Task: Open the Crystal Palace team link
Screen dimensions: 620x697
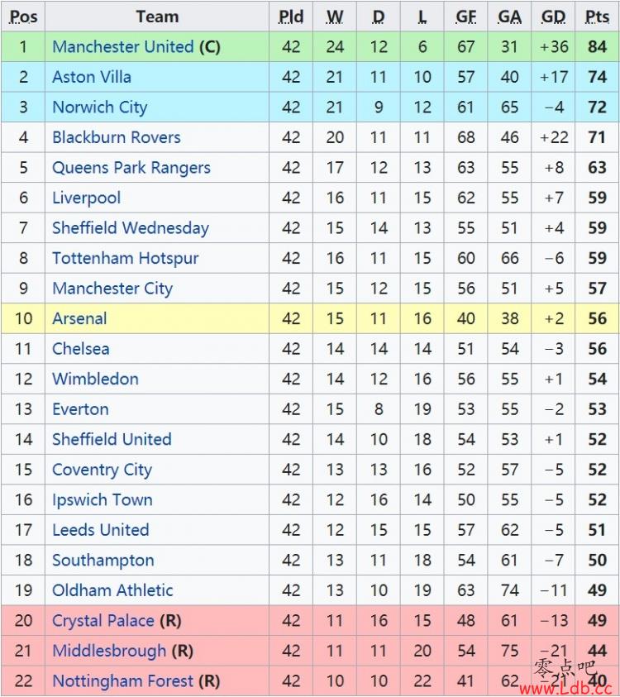Action: click(x=103, y=621)
